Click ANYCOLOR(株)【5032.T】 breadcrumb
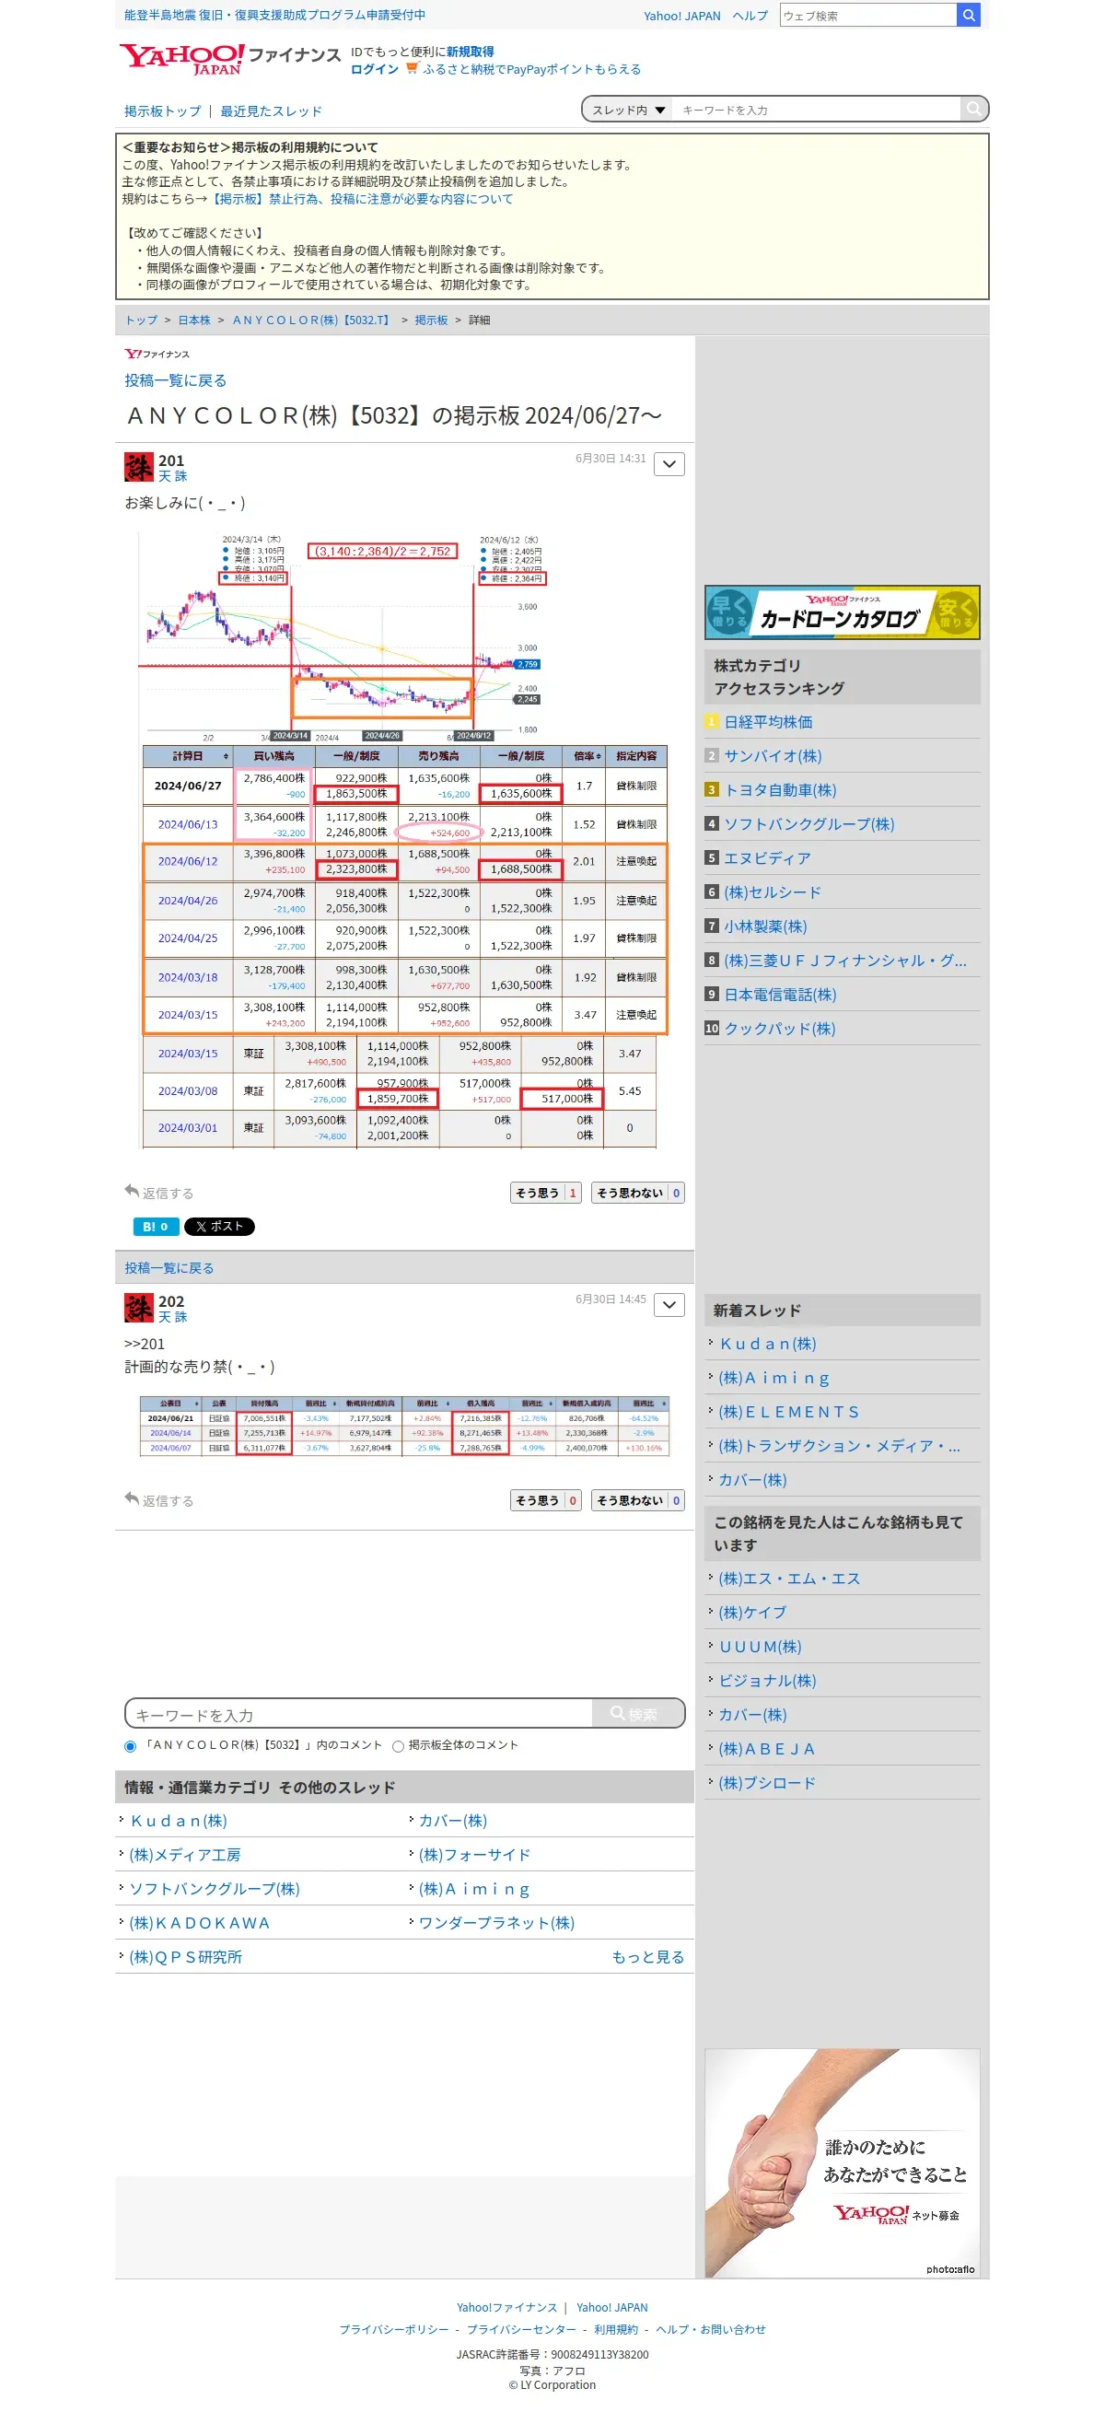 (x=313, y=320)
